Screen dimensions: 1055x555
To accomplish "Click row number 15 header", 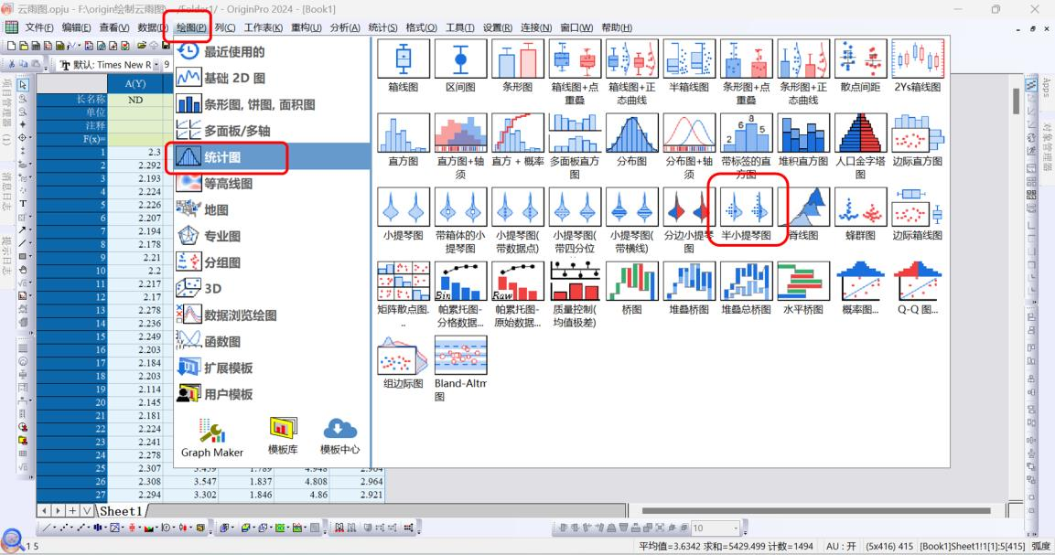I will 72,336.
